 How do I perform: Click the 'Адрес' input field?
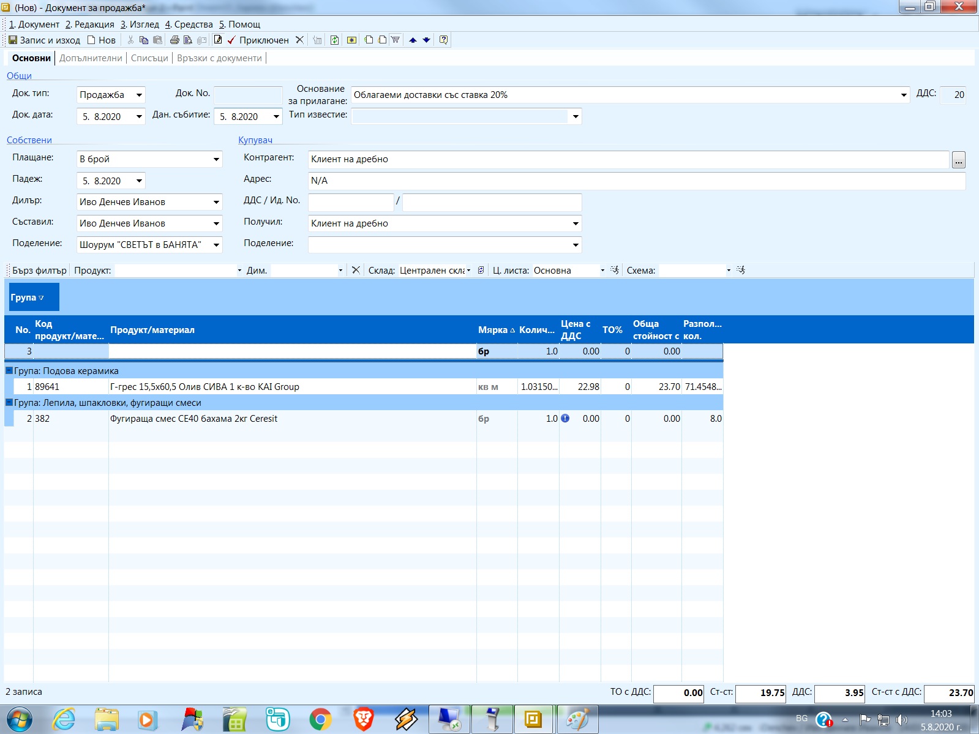(636, 181)
